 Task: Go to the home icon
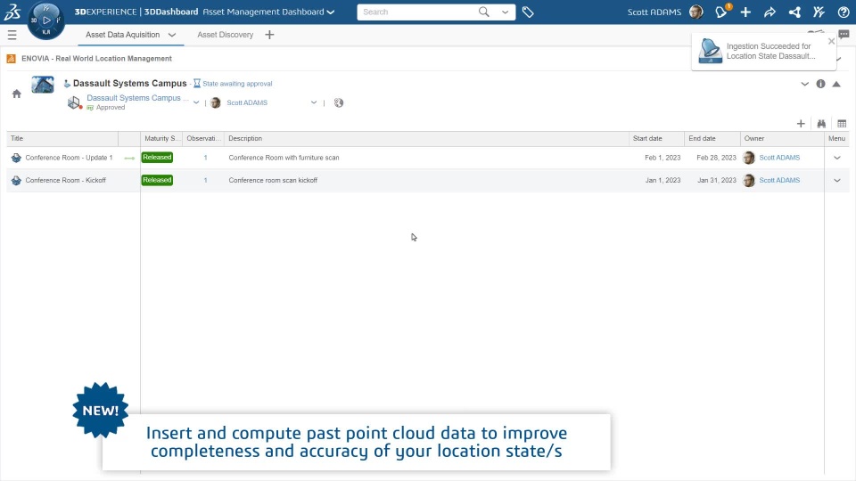coord(16,94)
